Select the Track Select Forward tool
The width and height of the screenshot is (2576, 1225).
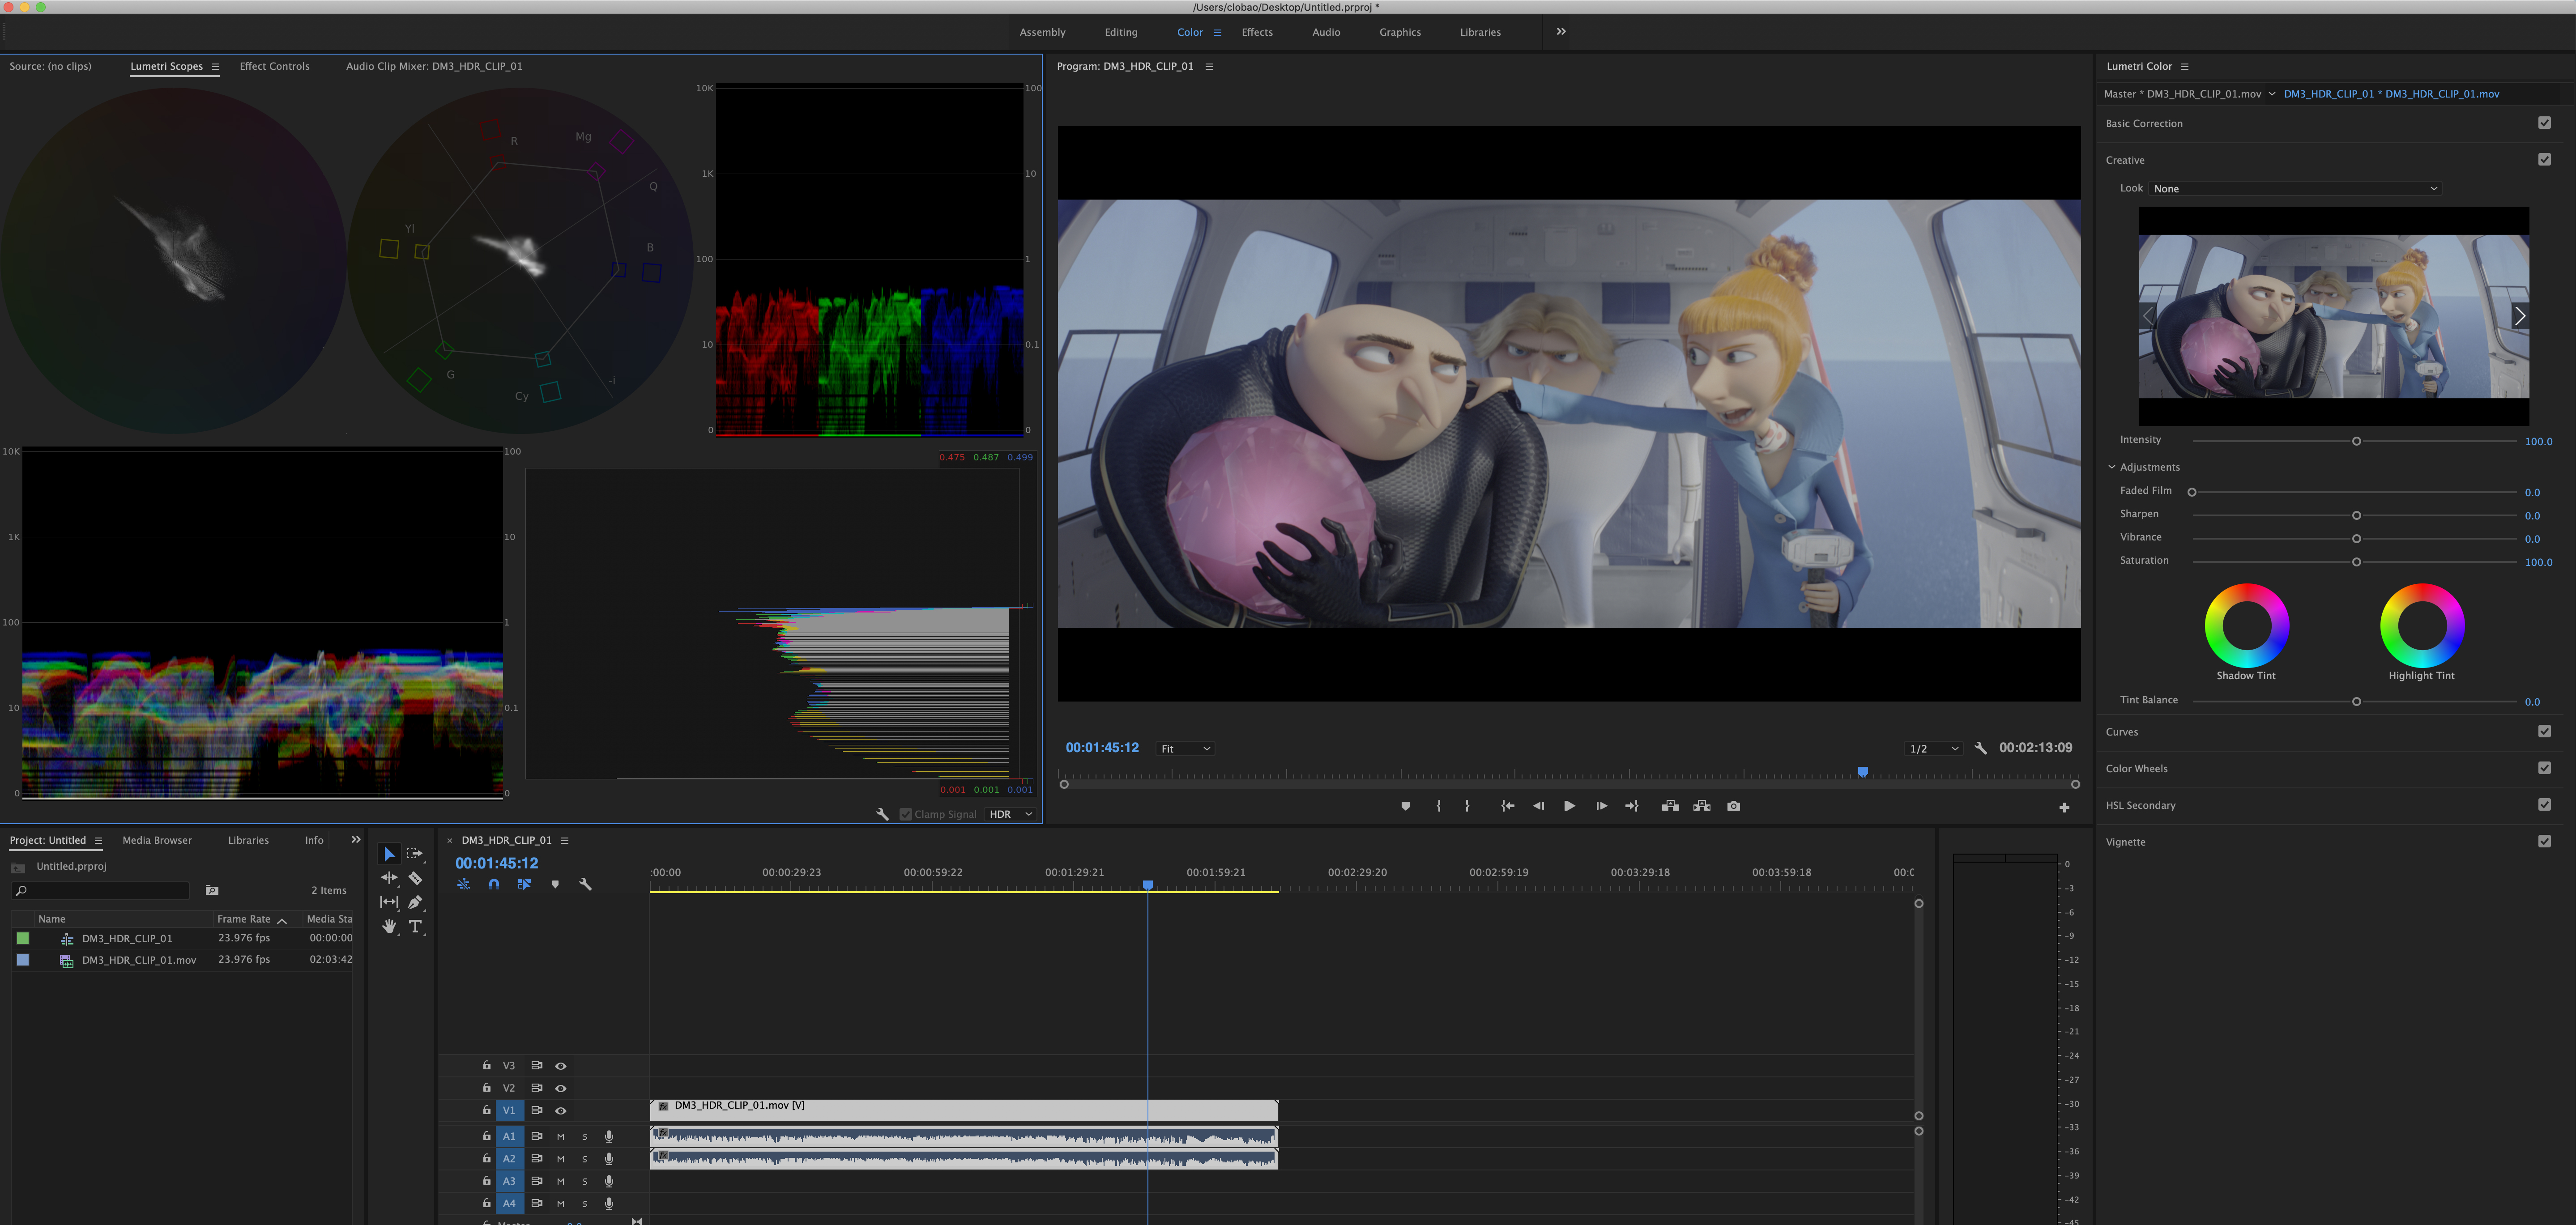(x=415, y=854)
